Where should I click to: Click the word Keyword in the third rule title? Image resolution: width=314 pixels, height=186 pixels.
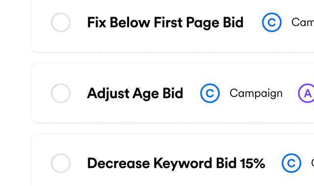pos(183,164)
